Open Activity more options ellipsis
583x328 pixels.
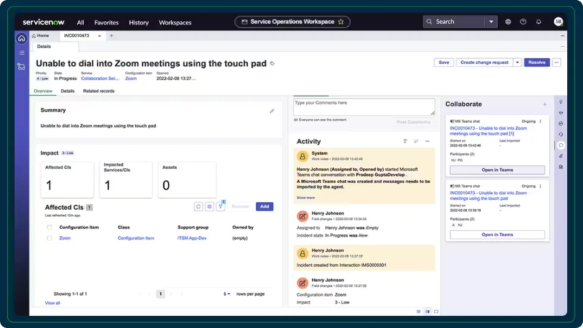coord(427,142)
